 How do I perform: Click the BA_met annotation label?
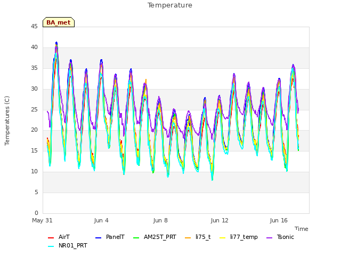click(59, 22)
